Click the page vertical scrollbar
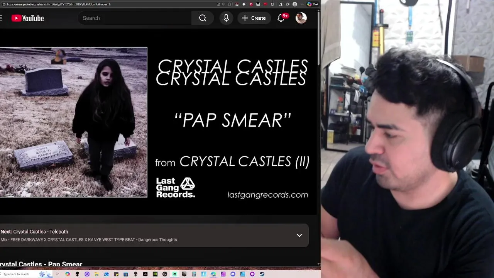 [x=318, y=39]
